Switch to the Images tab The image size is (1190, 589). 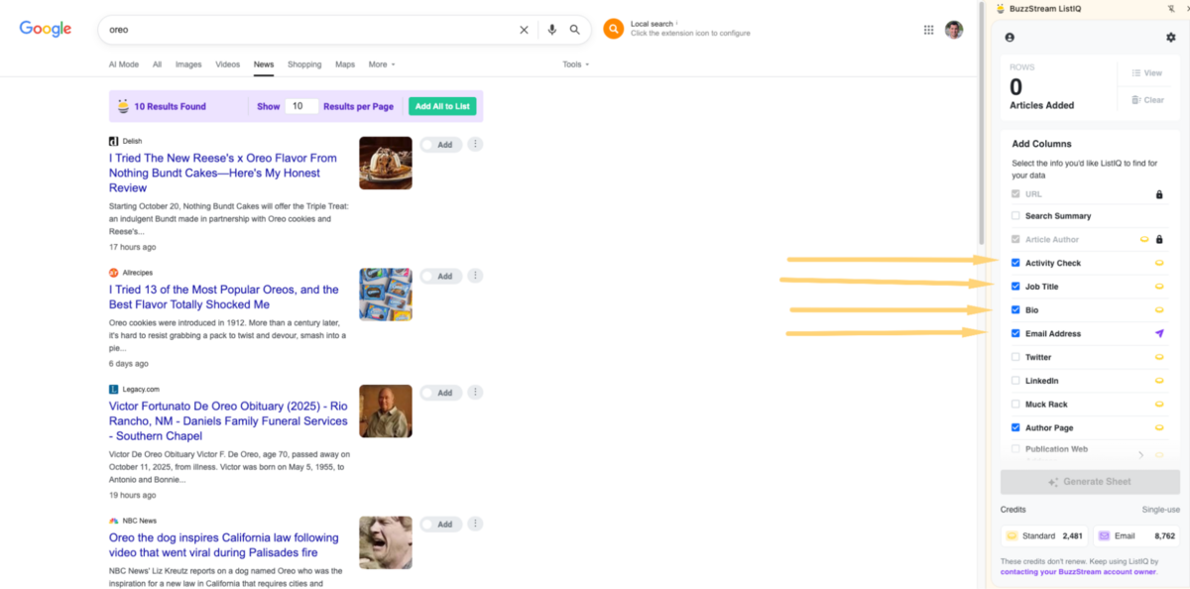188,64
